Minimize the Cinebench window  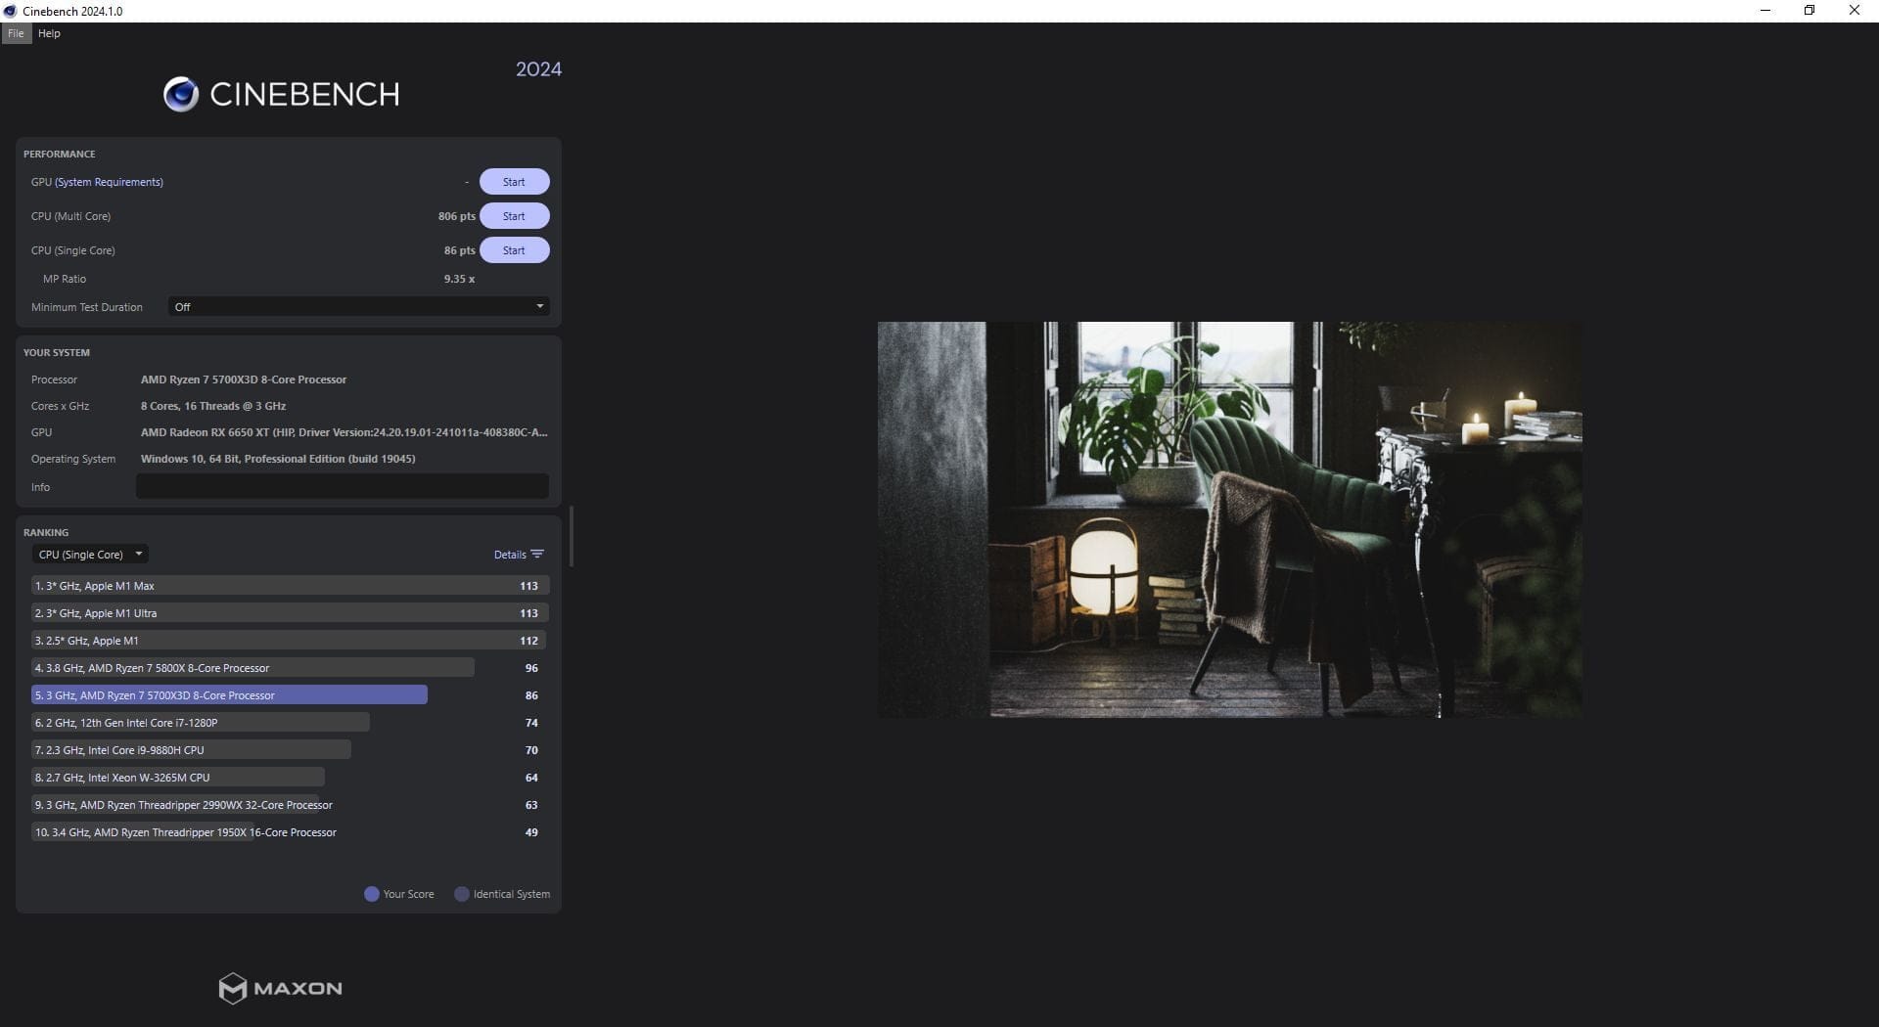click(1765, 11)
